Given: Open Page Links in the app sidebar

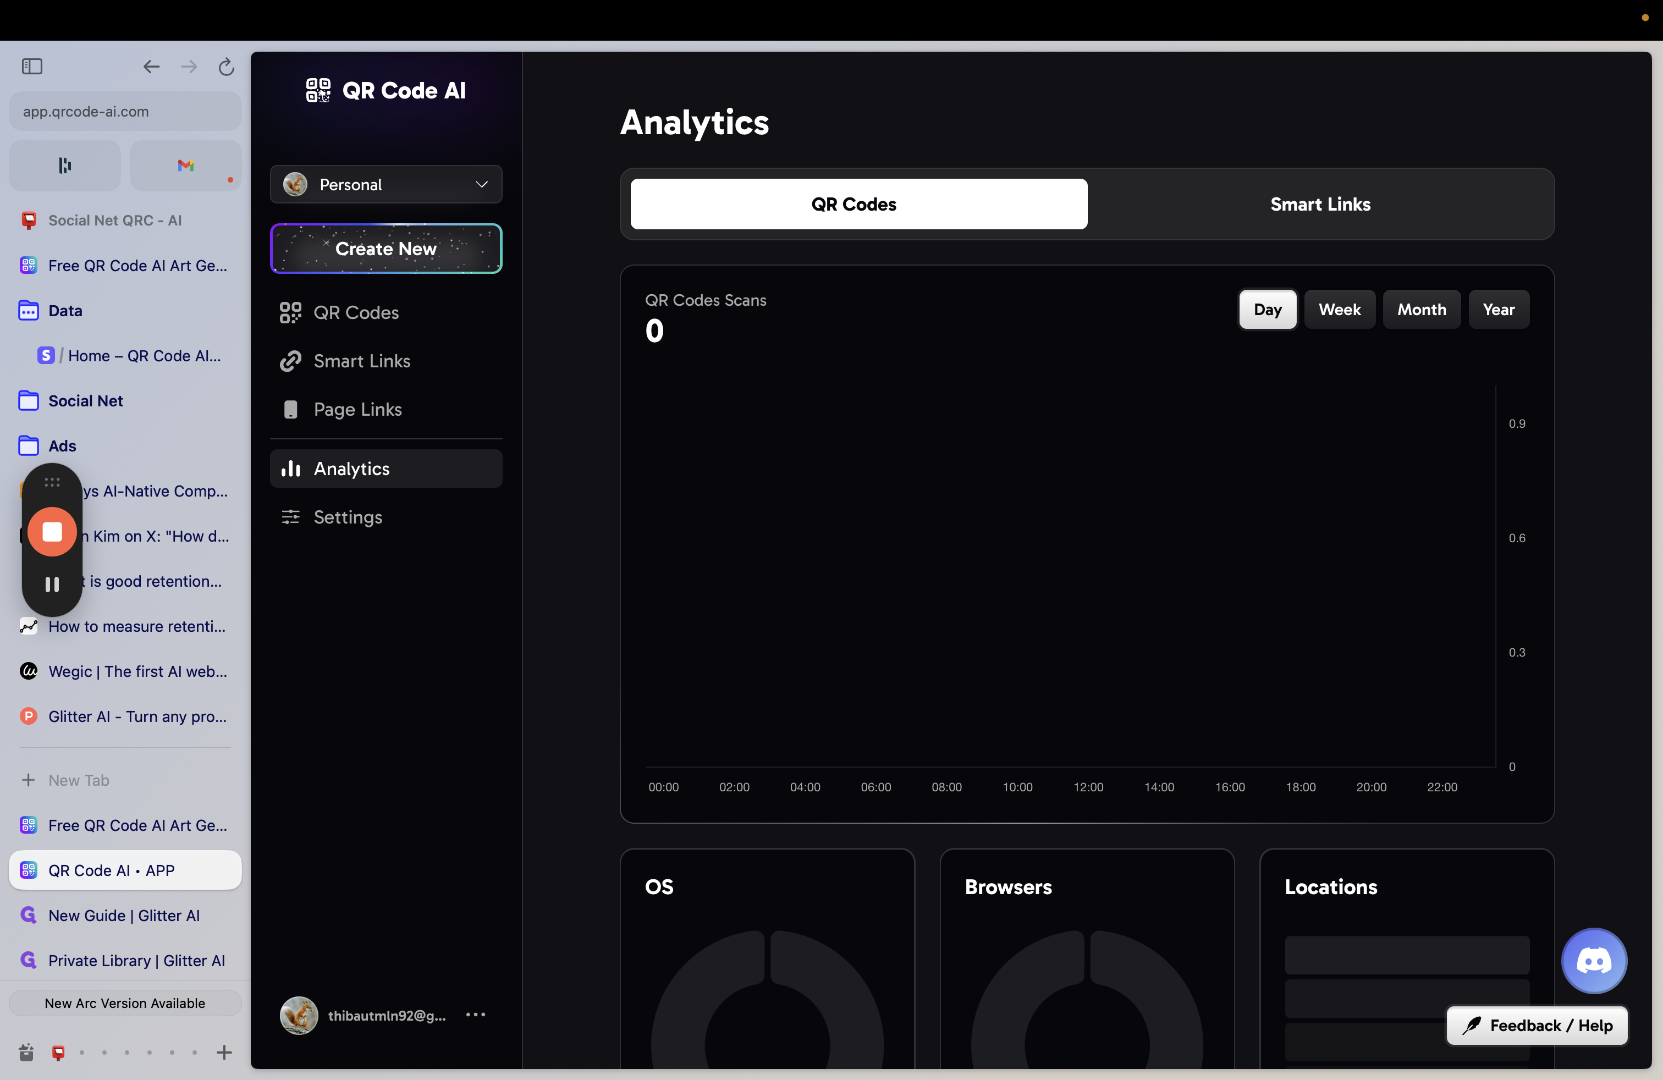Looking at the screenshot, I should point(386,409).
